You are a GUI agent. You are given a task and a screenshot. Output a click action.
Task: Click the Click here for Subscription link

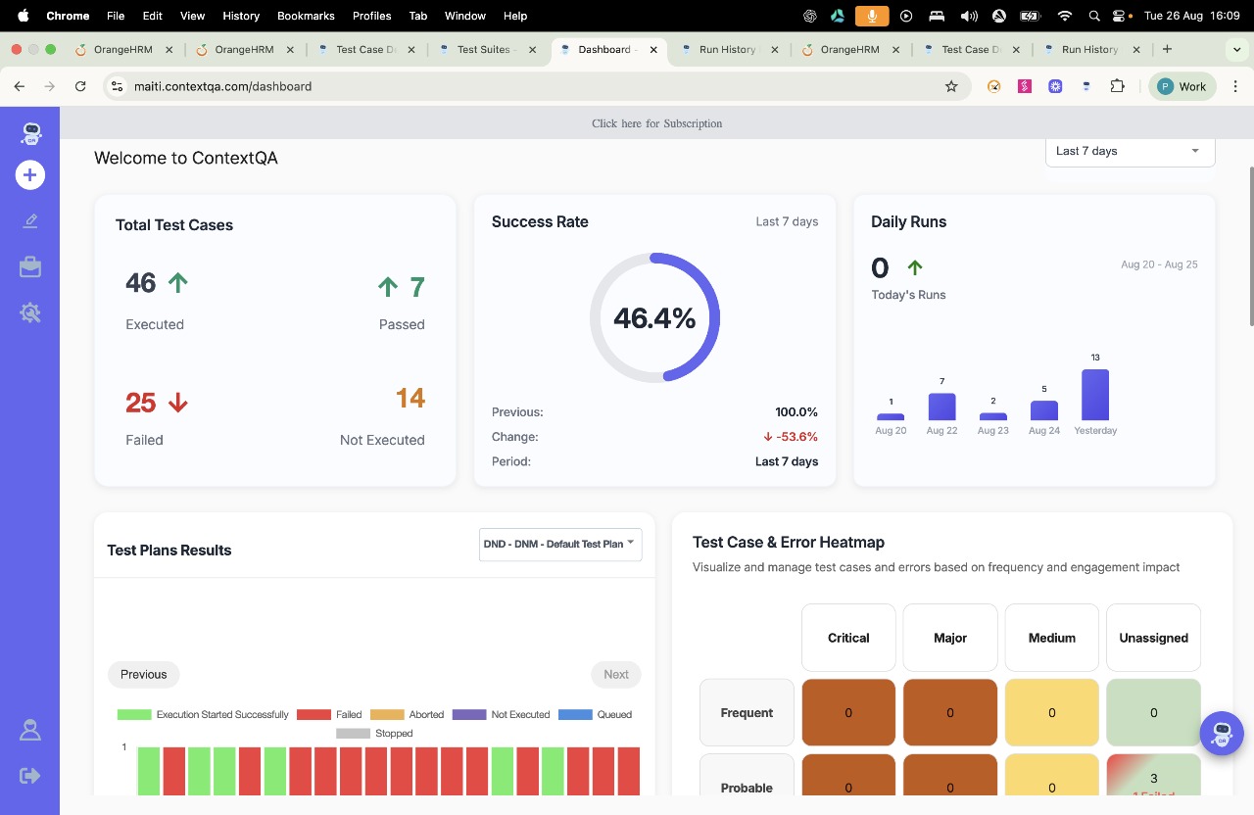click(656, 123)
